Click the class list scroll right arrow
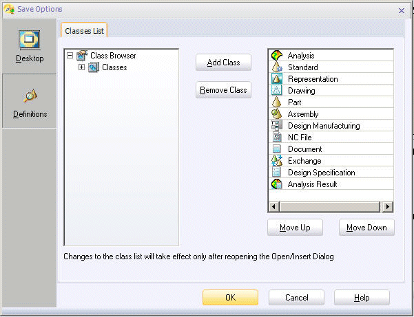This screenshot has width=414, height=317. [387, 206]
